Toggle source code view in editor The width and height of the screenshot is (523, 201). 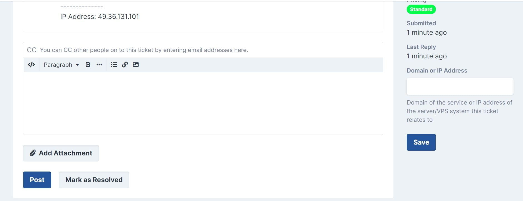(31, 64)
